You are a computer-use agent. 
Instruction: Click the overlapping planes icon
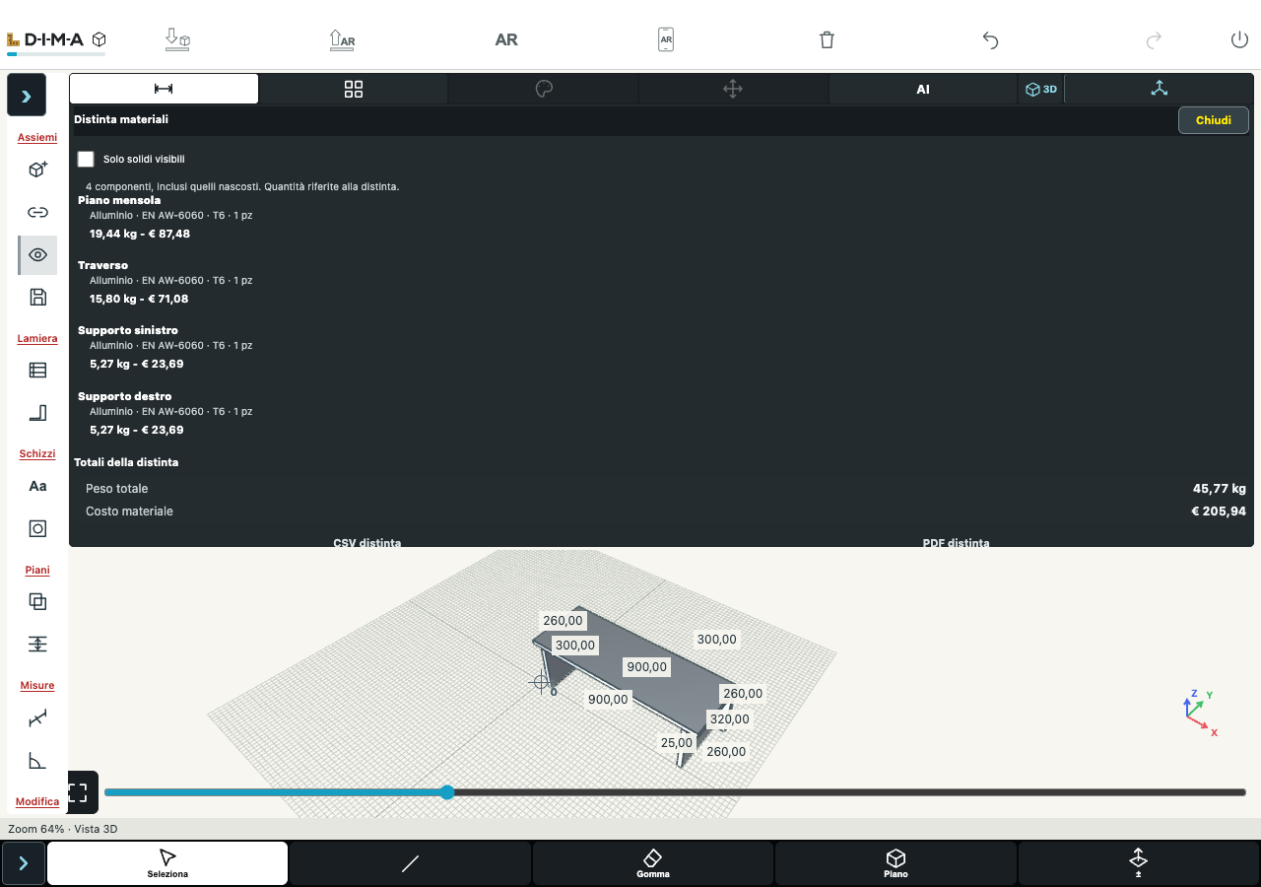37,601
